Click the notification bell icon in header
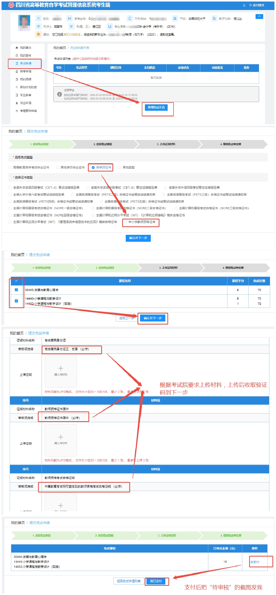 [244, 5]
